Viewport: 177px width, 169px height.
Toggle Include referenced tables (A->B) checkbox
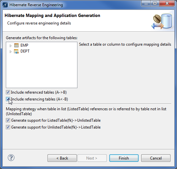point(8,92)
